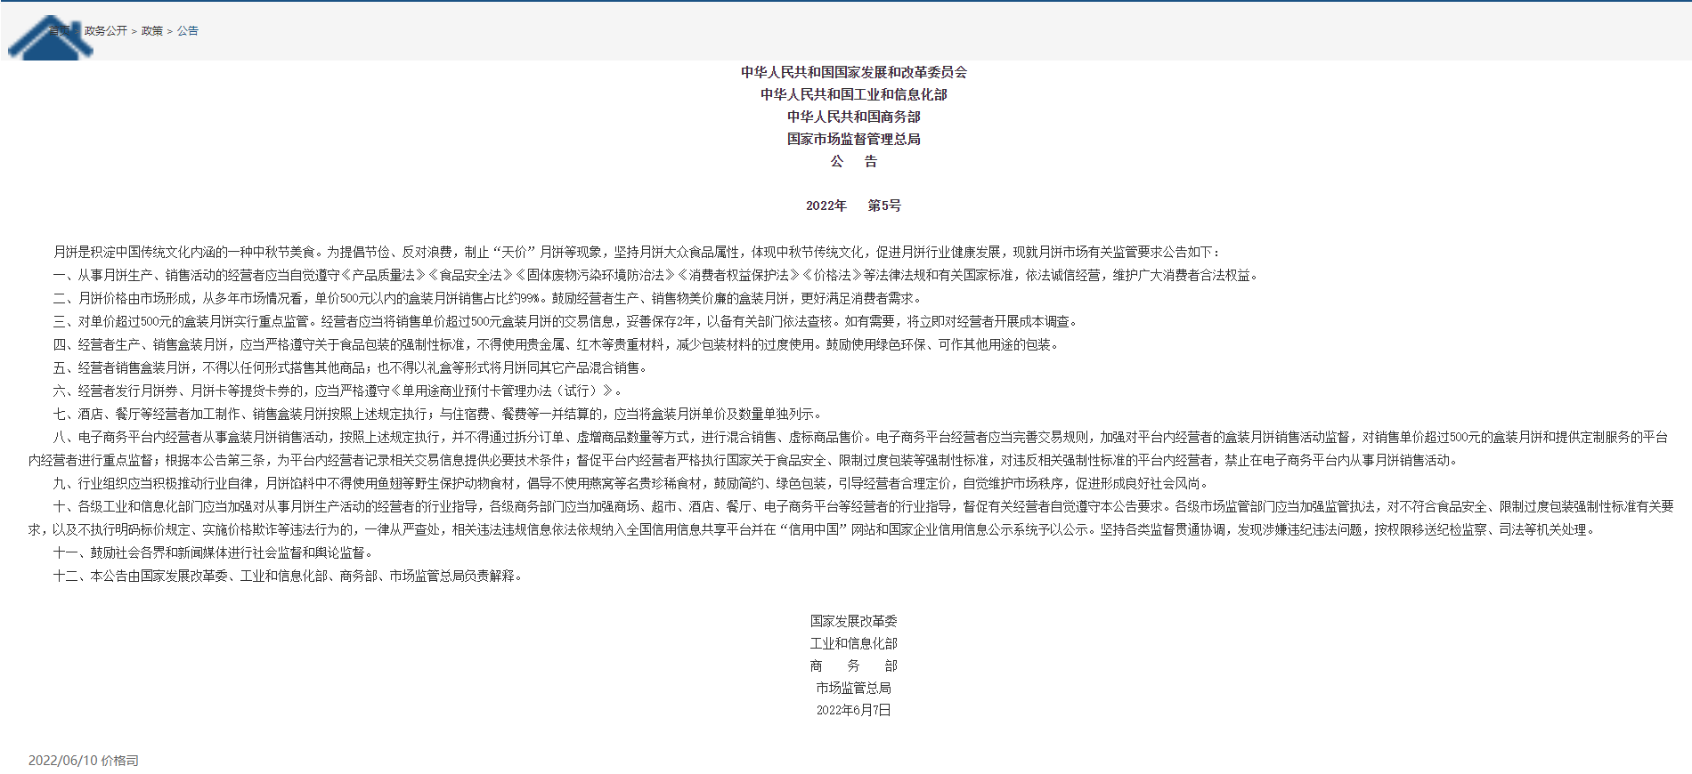Click the 中华人民共和国工业和信息化部 heading
The width and height of the screenshot is (1692, 774).
[853, 94]
